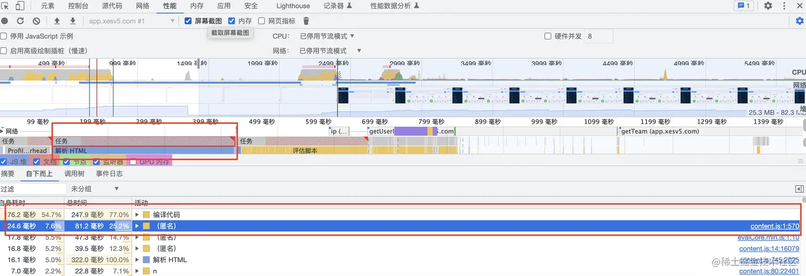806x276 pixels.
Task: Switch to the 元素 tab
Action: coord(47,6)
